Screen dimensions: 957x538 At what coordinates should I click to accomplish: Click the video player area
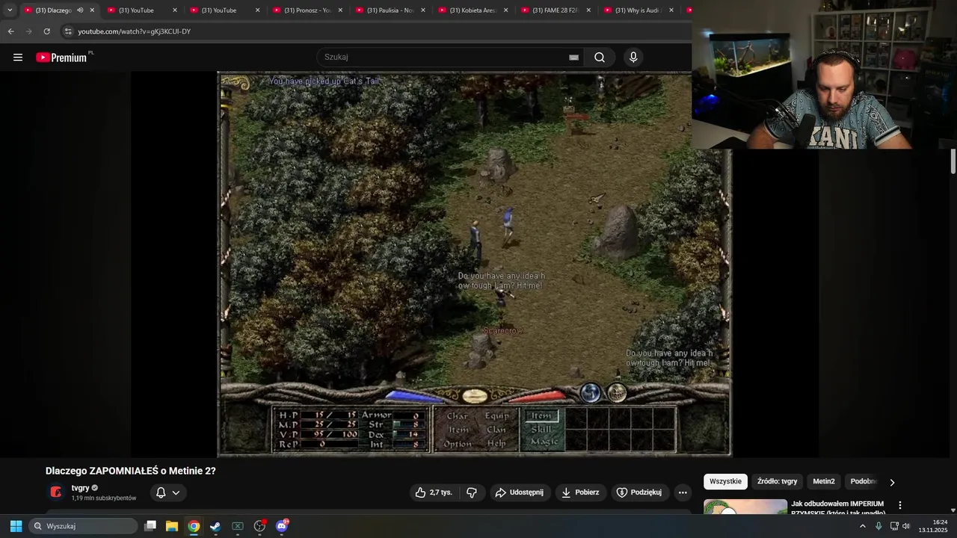point(474,264)
